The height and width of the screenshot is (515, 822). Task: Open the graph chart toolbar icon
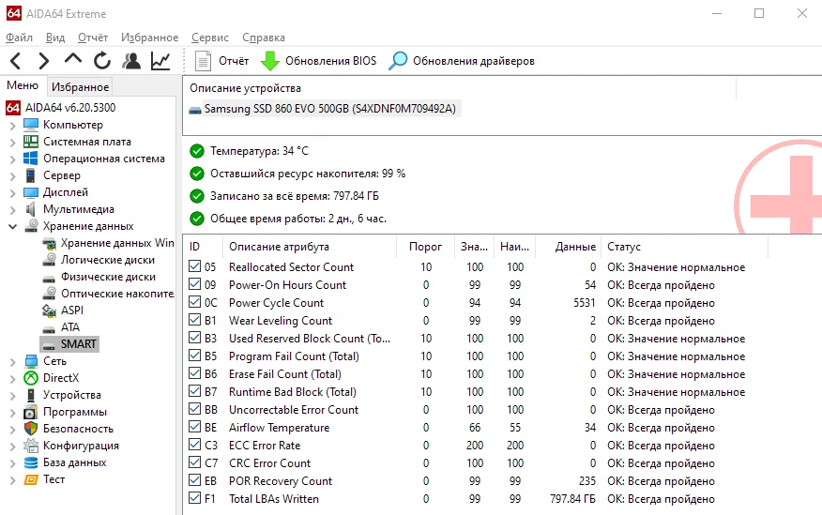click(x=160, y=61)
